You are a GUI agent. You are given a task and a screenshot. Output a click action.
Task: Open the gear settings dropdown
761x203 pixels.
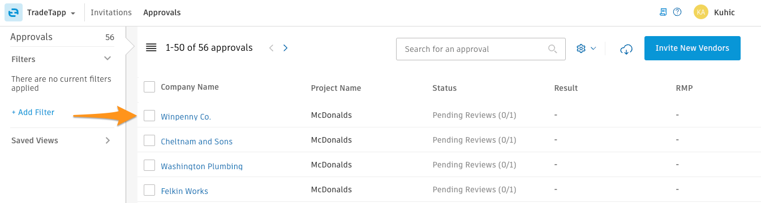click(x=586, y=48)
